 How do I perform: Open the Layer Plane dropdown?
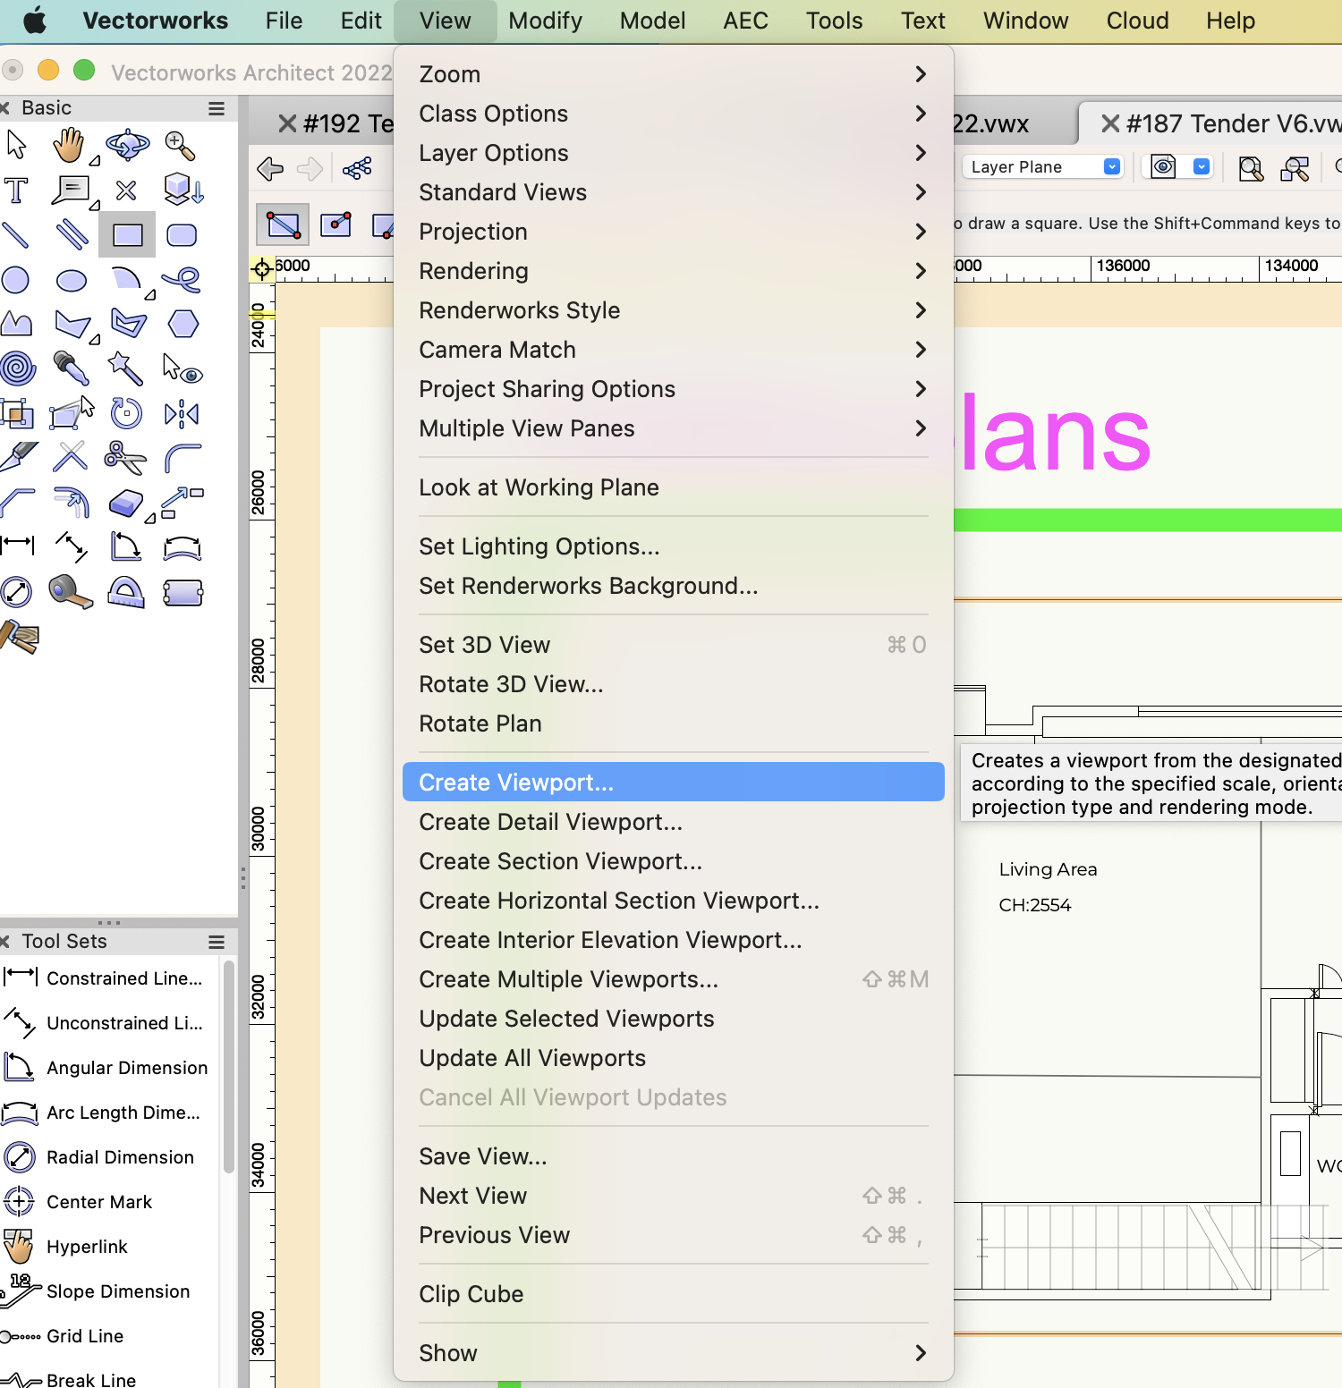click(x=1043, y=167)
